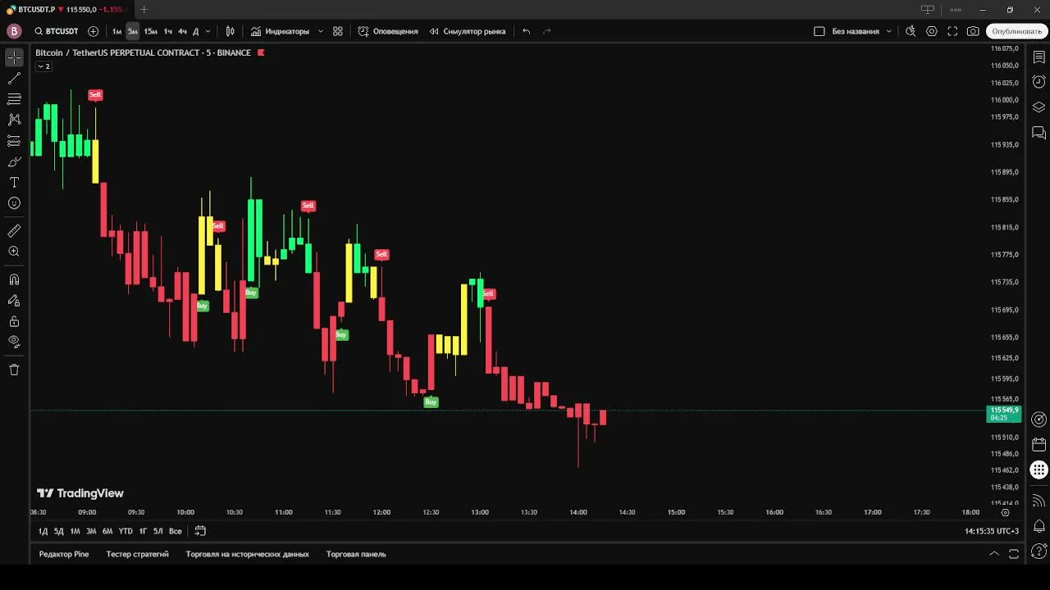Screen dimensions: 1050x590
Task: Set chart range to YTD
Action: (x=126, y=531)
